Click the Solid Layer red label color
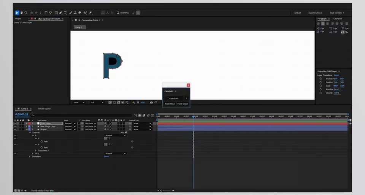This screenshot has width=365, height=195. pyautogui.click(x=29, y=123)
